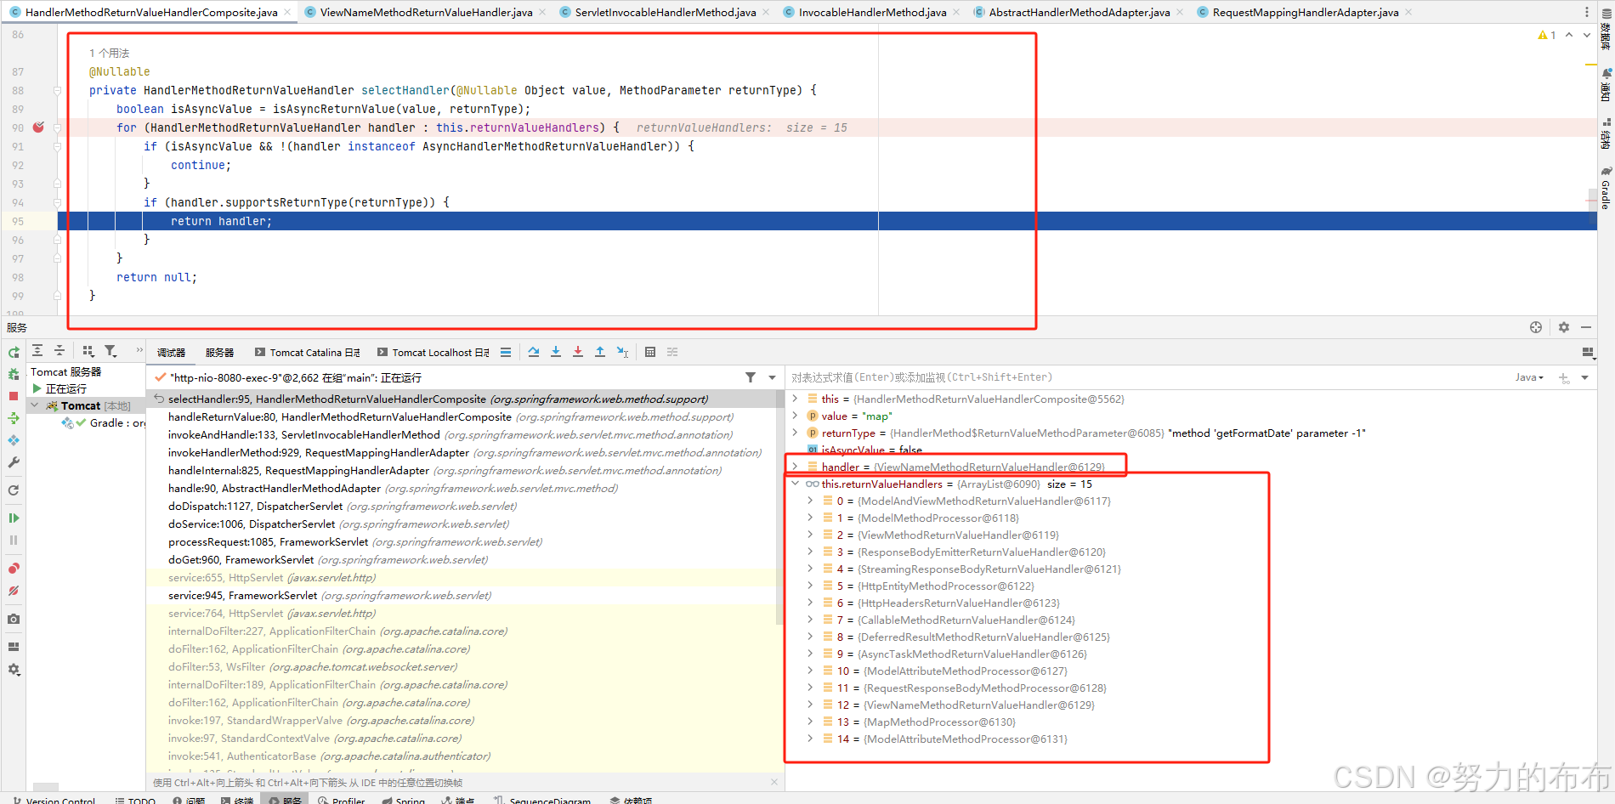Image resolution: width=1615 pixels, height=804 pixels.
Task: Click the pause program icon
Action: (14, 540)
